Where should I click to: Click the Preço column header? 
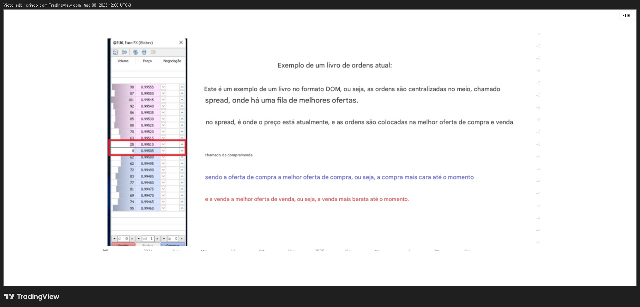(x=147, y=61)
